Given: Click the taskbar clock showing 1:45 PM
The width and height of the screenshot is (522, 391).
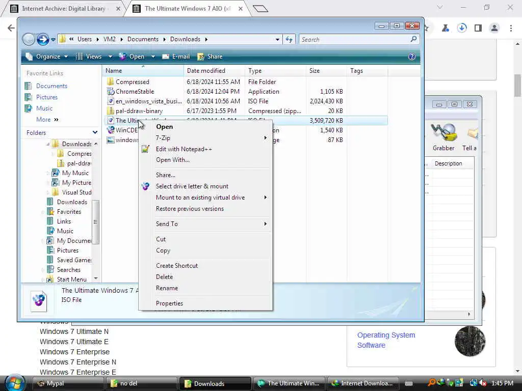Looking at the screenshot, I should [x=502, y=383].
